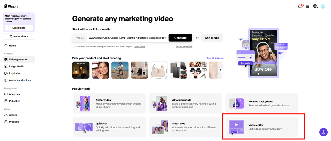Click the Invite friends button
Screen dimensions: 331x141
click(19, 37)
